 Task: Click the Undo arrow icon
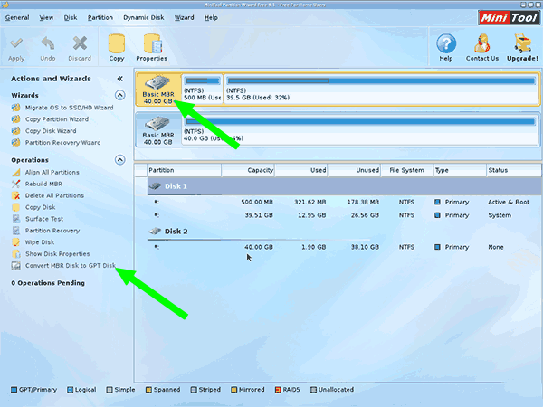(47, 43)
